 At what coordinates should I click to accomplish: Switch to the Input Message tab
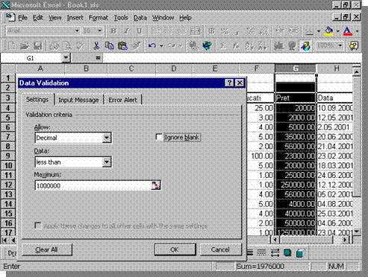click(x=78, y=100)
